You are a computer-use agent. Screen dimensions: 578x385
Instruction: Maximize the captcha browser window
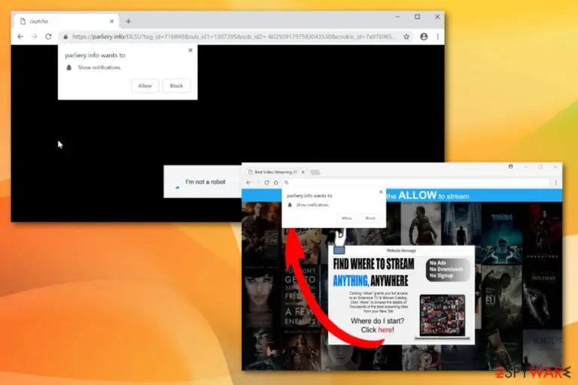[x=417, y=17]
